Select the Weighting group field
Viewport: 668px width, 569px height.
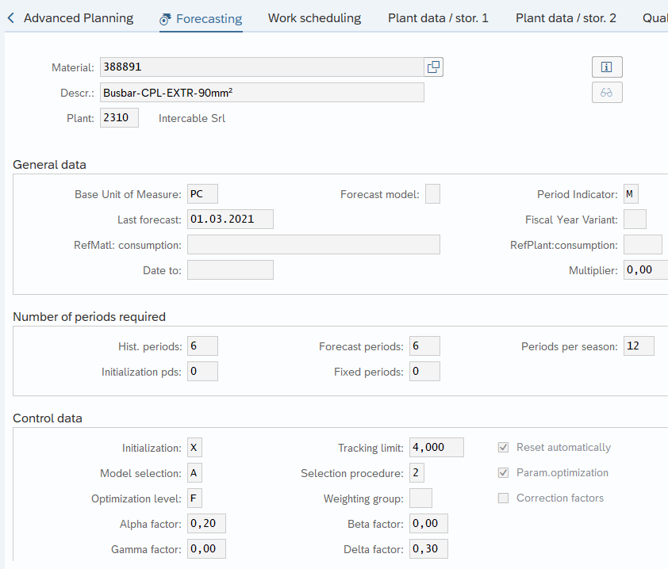420,498
